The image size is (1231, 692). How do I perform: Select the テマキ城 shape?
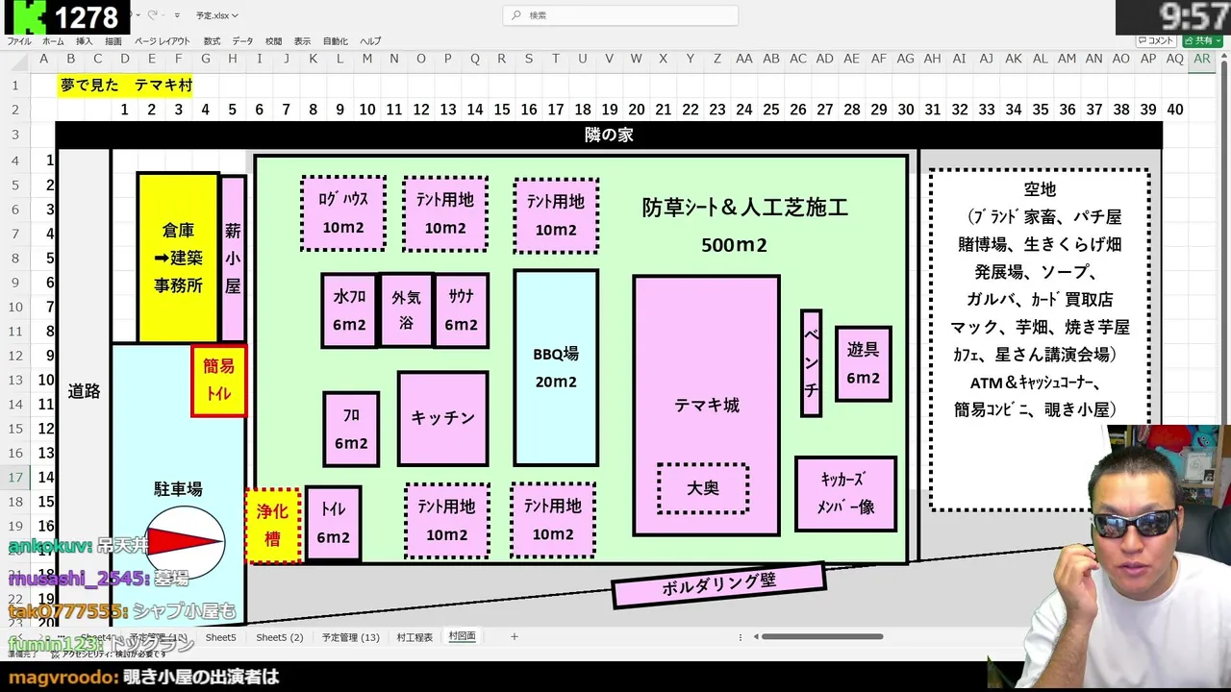pyautogui.click(x=706, y=405)
